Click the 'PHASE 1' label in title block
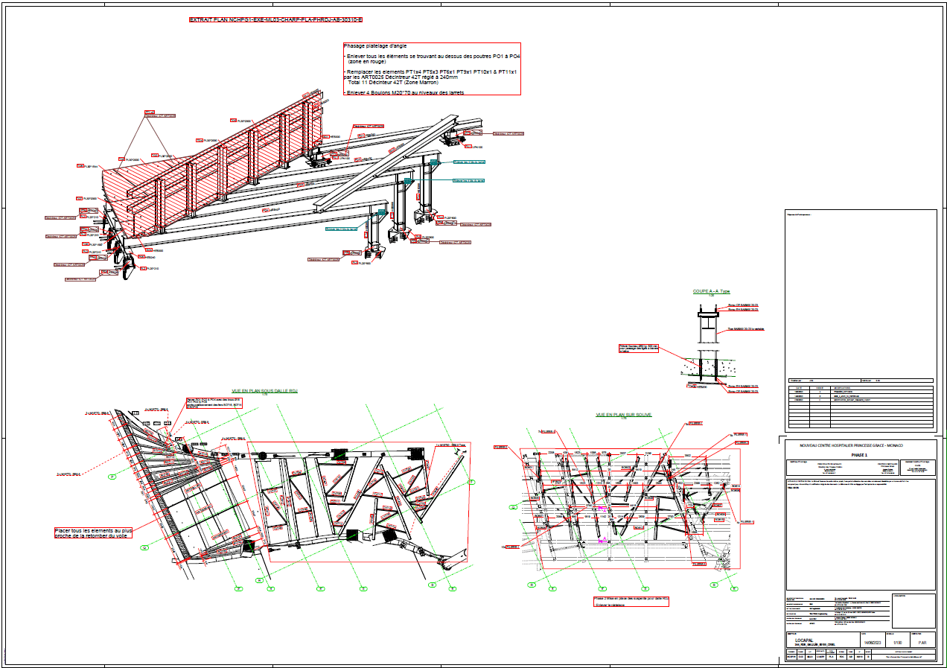Screen dimensions: 947x668 click(860, 454)
